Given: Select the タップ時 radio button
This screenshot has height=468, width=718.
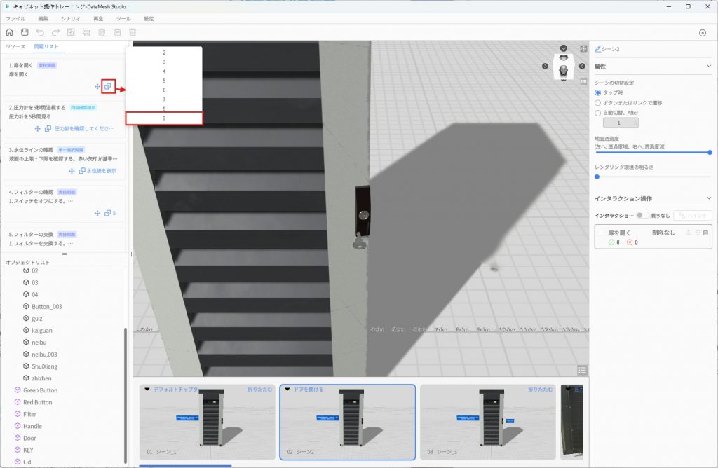Looking at the screenshot, I should pyautogui.click(x=598, y=92).
